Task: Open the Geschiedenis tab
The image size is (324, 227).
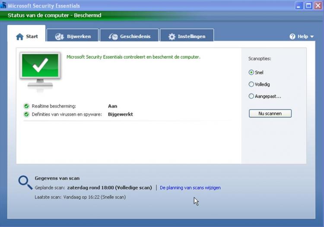Action: 129,35
